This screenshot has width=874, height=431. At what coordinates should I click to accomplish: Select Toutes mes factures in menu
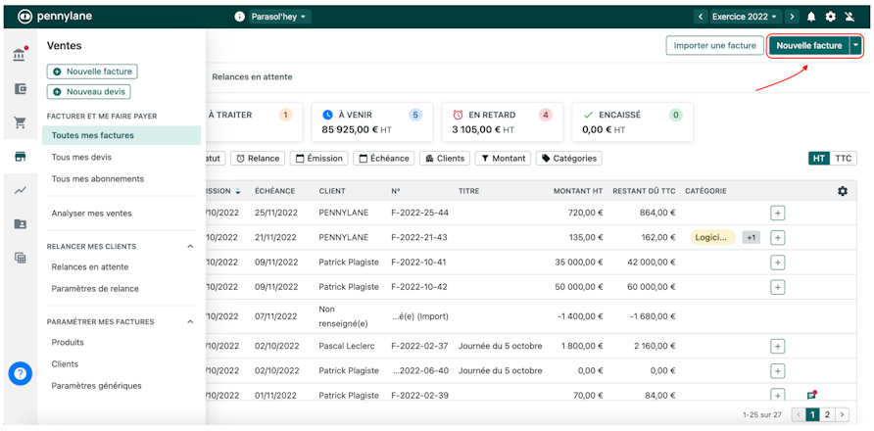[121, 135]
